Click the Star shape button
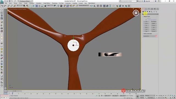Viewport: 176px width, 99px height. coord(153,27)
